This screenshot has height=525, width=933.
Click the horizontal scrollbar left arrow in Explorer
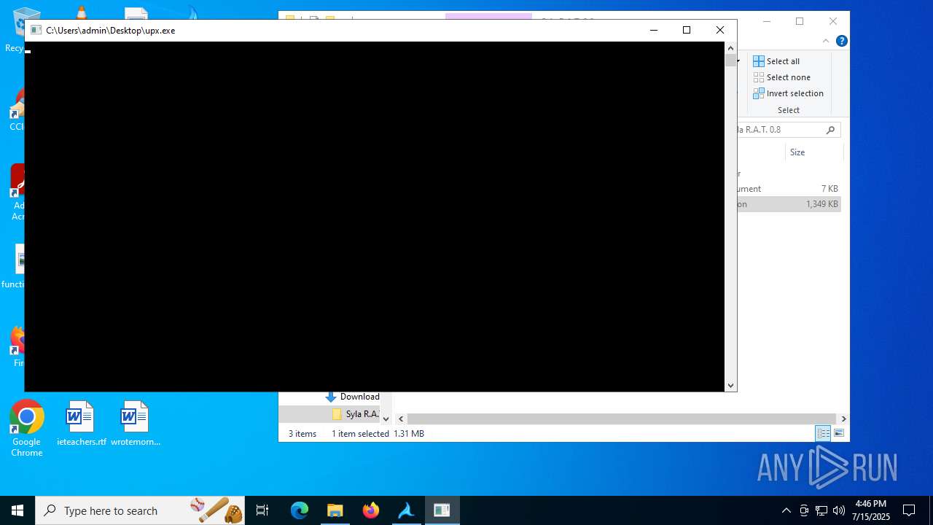tap(401, 419)
